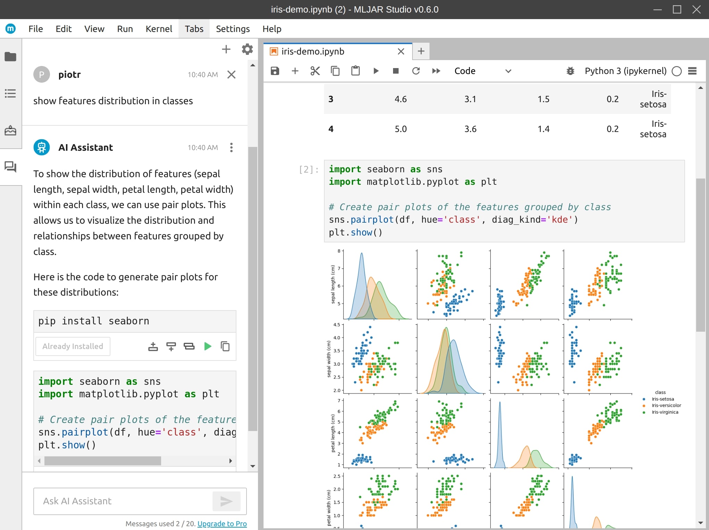Click the Already Installed seaborn badge
This screenshot has height=530, width=709.
(73, 346)
